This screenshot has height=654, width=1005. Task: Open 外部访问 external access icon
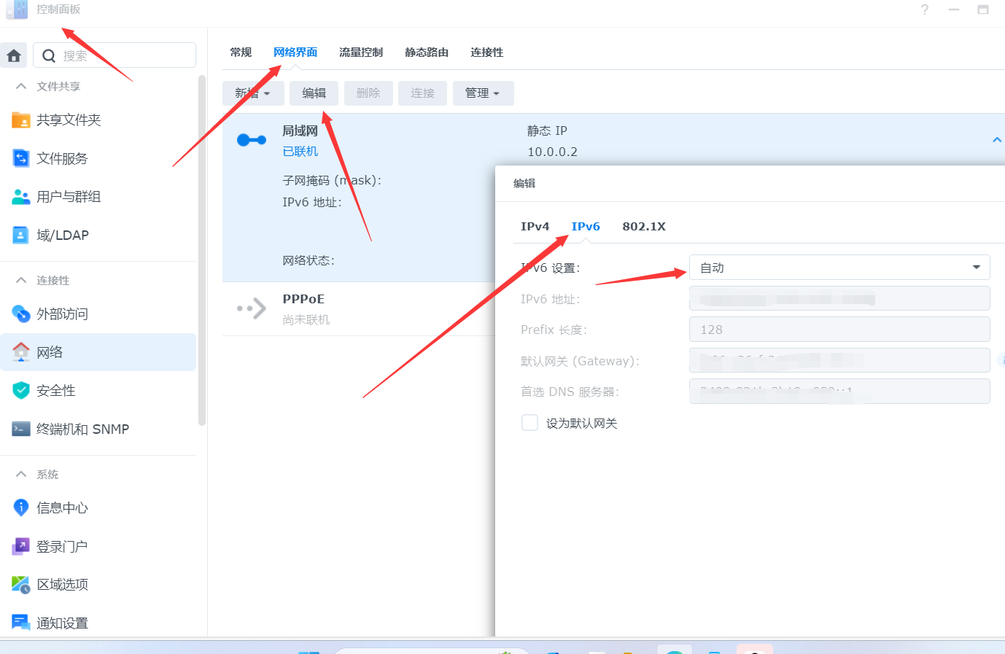21,314
